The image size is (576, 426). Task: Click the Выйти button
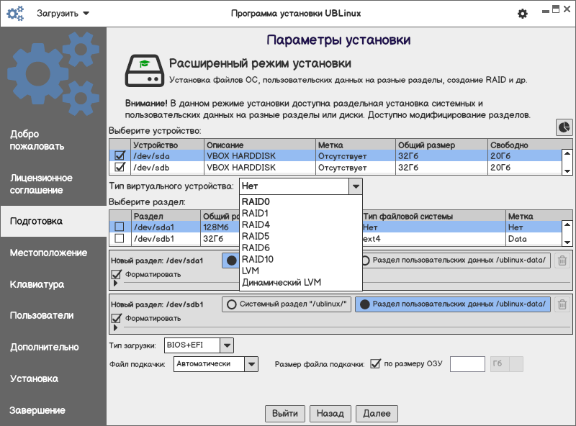(x=285, y=414)
